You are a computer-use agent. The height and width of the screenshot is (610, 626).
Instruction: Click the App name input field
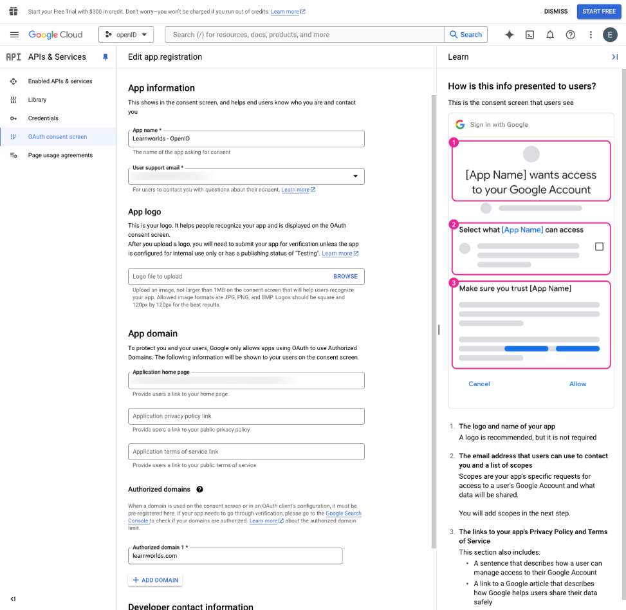tap(246, 139)
